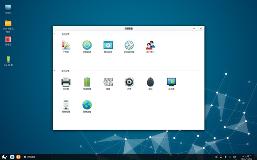Click the Kylin start menu button
Image resolution: width=257 pixels, height=160 pixels.
click(x=4, y=157)
